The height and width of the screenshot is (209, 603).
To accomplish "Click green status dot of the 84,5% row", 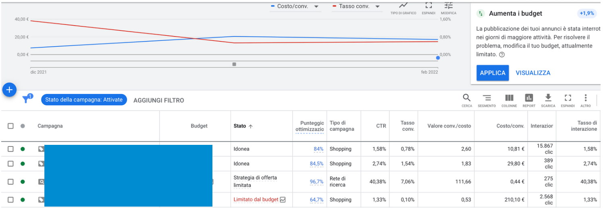I will (x=23, y=163).
